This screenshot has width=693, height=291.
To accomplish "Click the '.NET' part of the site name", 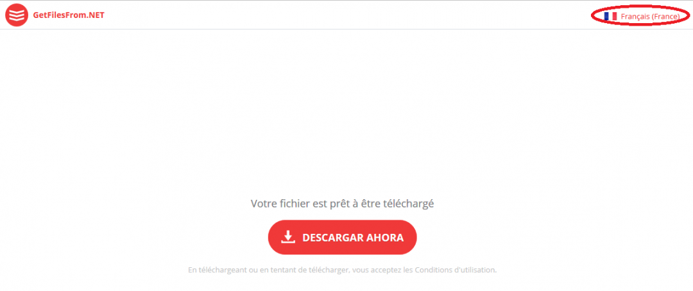I will pos(96,15).
